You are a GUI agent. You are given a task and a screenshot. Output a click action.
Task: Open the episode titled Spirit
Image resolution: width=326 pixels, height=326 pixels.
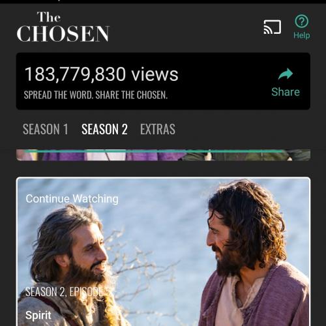[38, 315]
